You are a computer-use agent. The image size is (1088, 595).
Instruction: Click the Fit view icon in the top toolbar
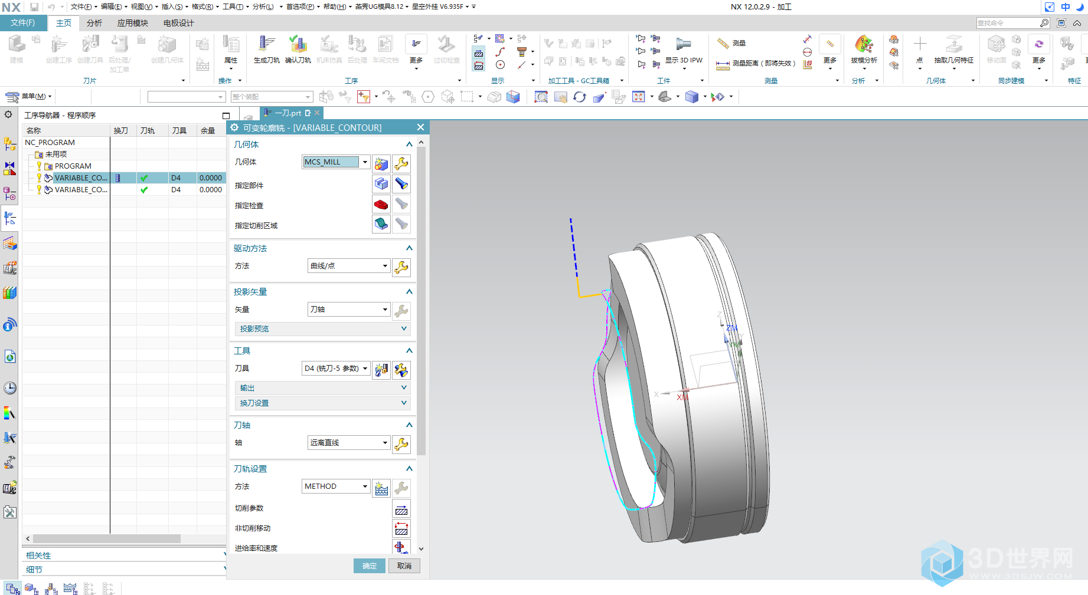pos(639,97)
